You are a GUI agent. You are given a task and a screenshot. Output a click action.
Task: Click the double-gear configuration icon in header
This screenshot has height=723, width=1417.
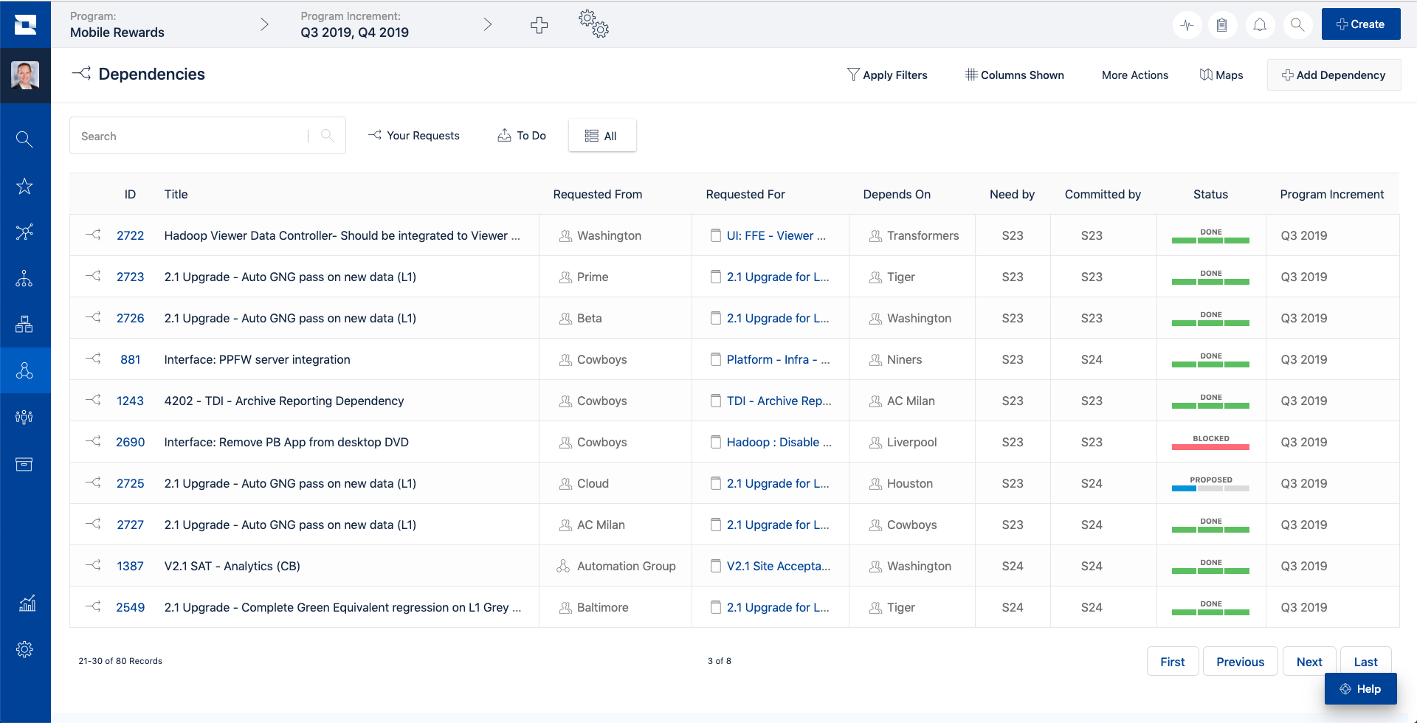594,24
